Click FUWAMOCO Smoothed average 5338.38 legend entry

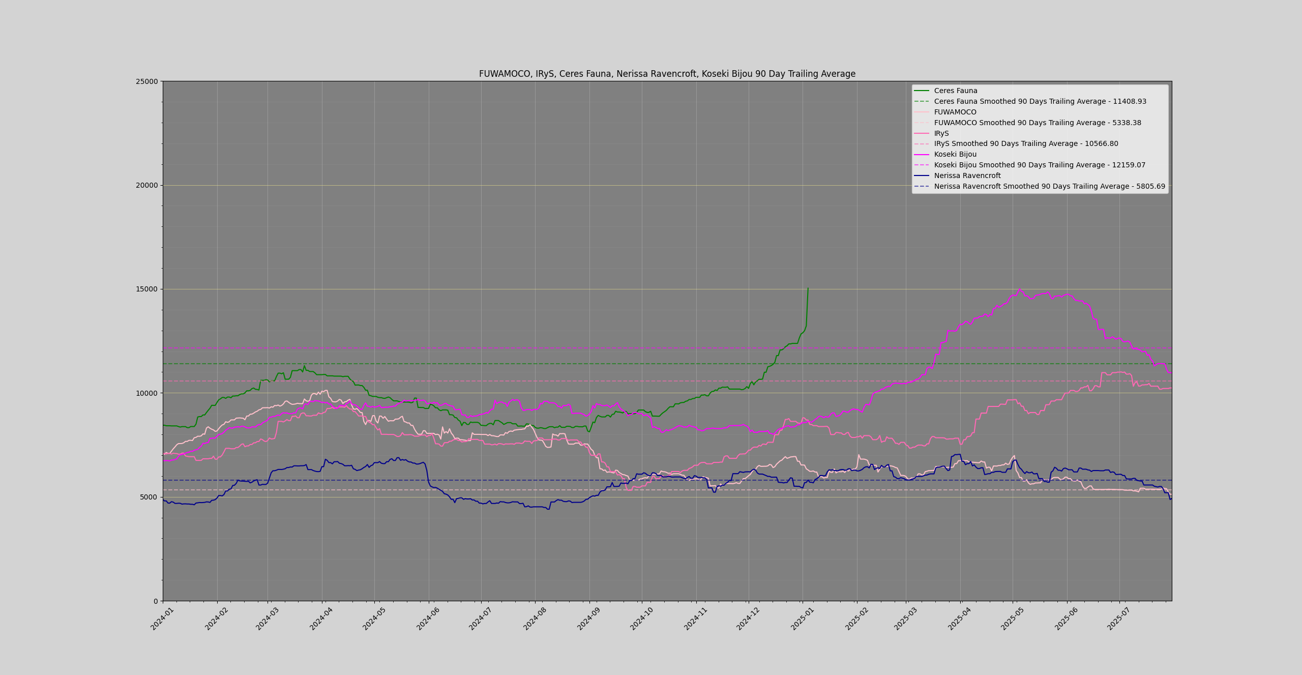(x=1037, y=123)
